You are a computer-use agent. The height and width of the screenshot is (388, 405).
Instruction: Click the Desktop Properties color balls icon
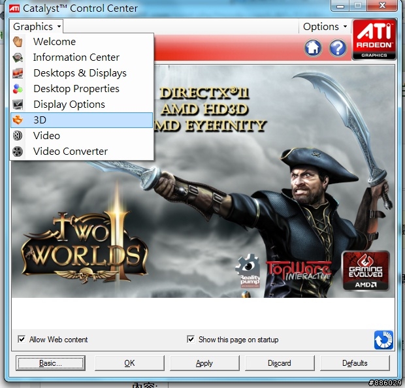coord(18,89)
